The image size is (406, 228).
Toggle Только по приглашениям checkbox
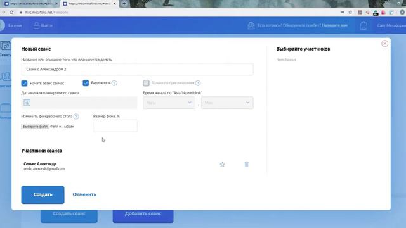click(147, 83)
